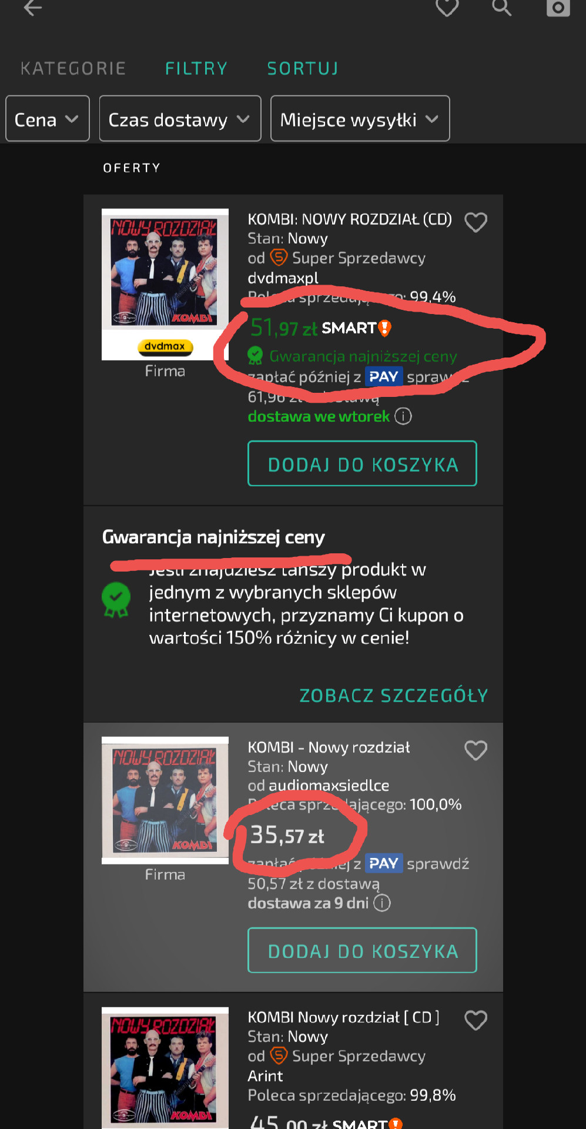Open ZOBACZ SZCZEGÓŁY guarantee link
Image resolution: width=586 pixels, height=1129 pixels.
click(394, 696)
